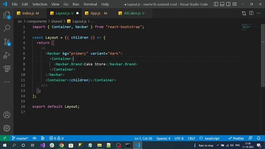
Task: Click the editor minimap preview
Action: pyautogui.click(x=251, y=27)
